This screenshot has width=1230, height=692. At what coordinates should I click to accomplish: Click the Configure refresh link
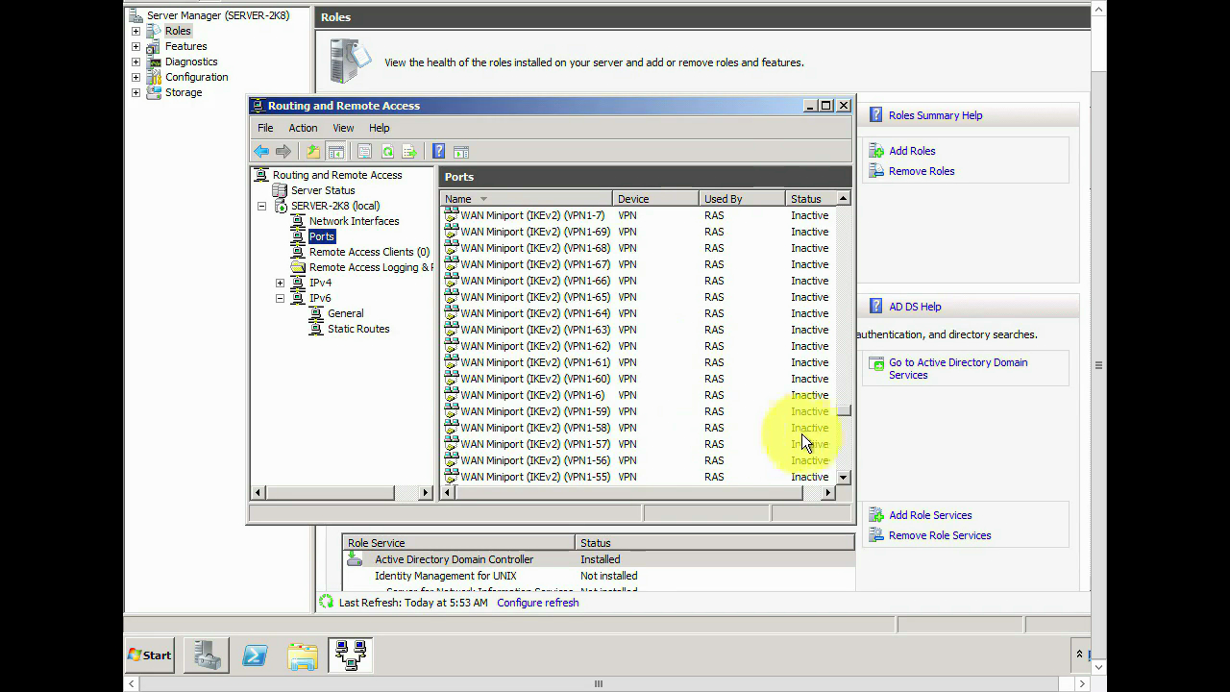(538, 603)
